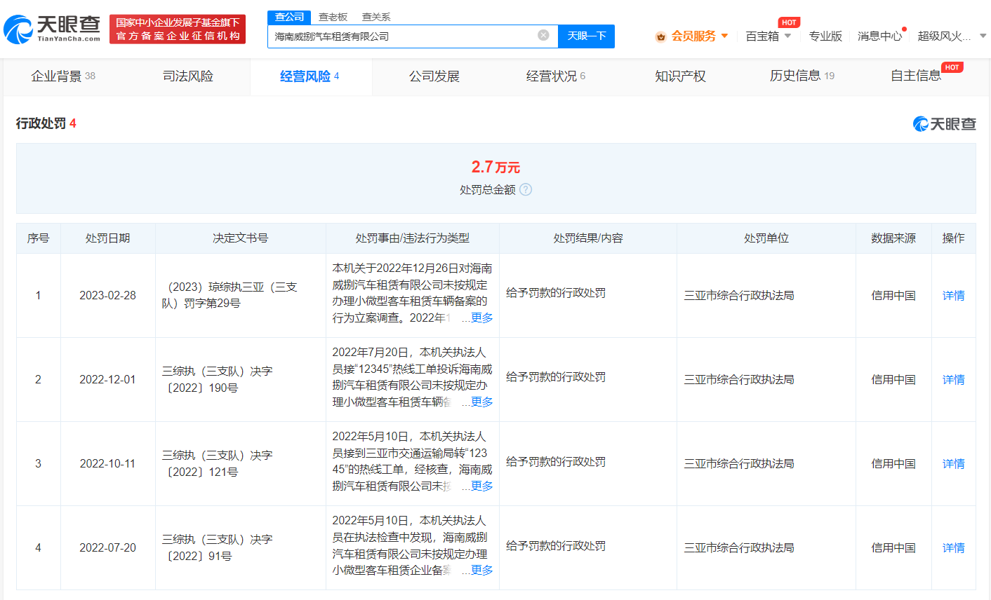The width and height of the screenshot is (991, 600).
Task: Click inside the company name search field
Action: [393, 35]
